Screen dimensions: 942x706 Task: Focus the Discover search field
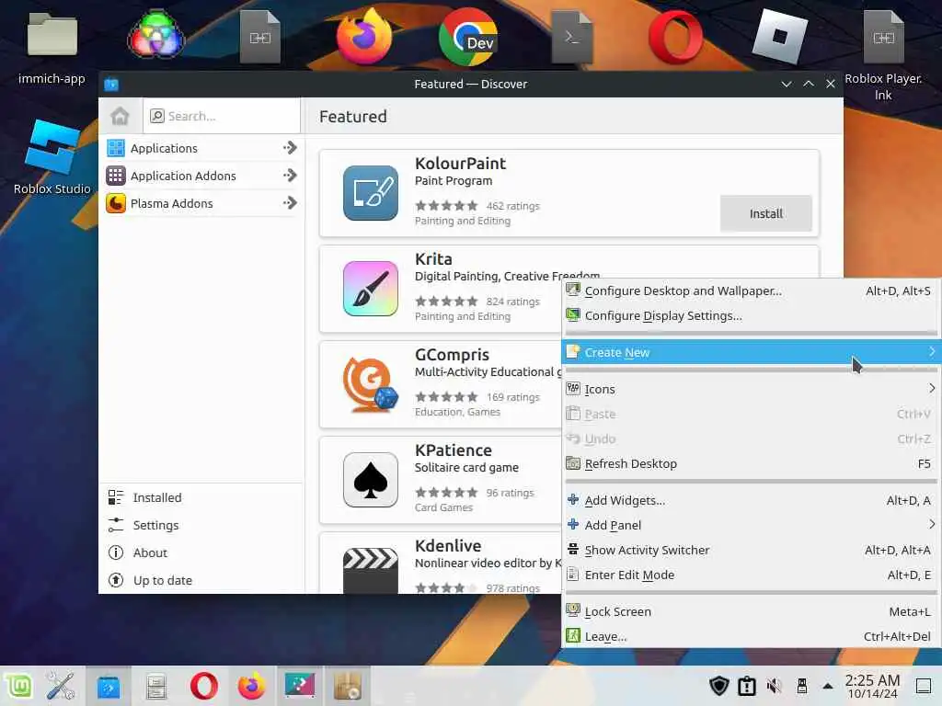coord(222,116)
